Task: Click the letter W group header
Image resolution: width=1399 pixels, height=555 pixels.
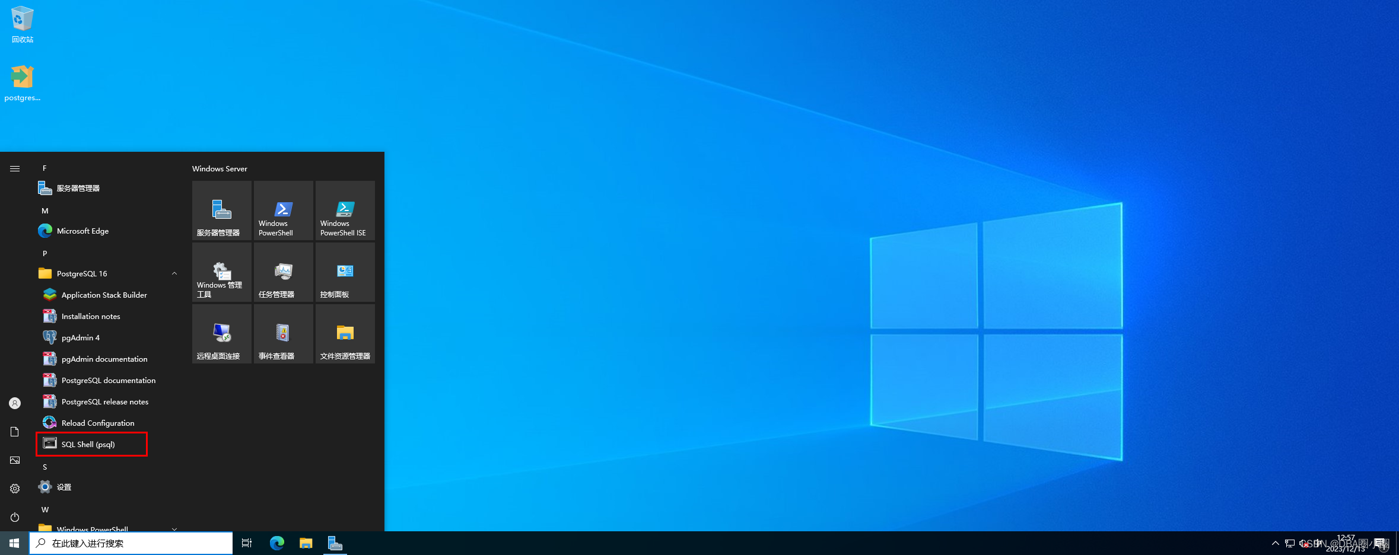Action: (44, 510)
